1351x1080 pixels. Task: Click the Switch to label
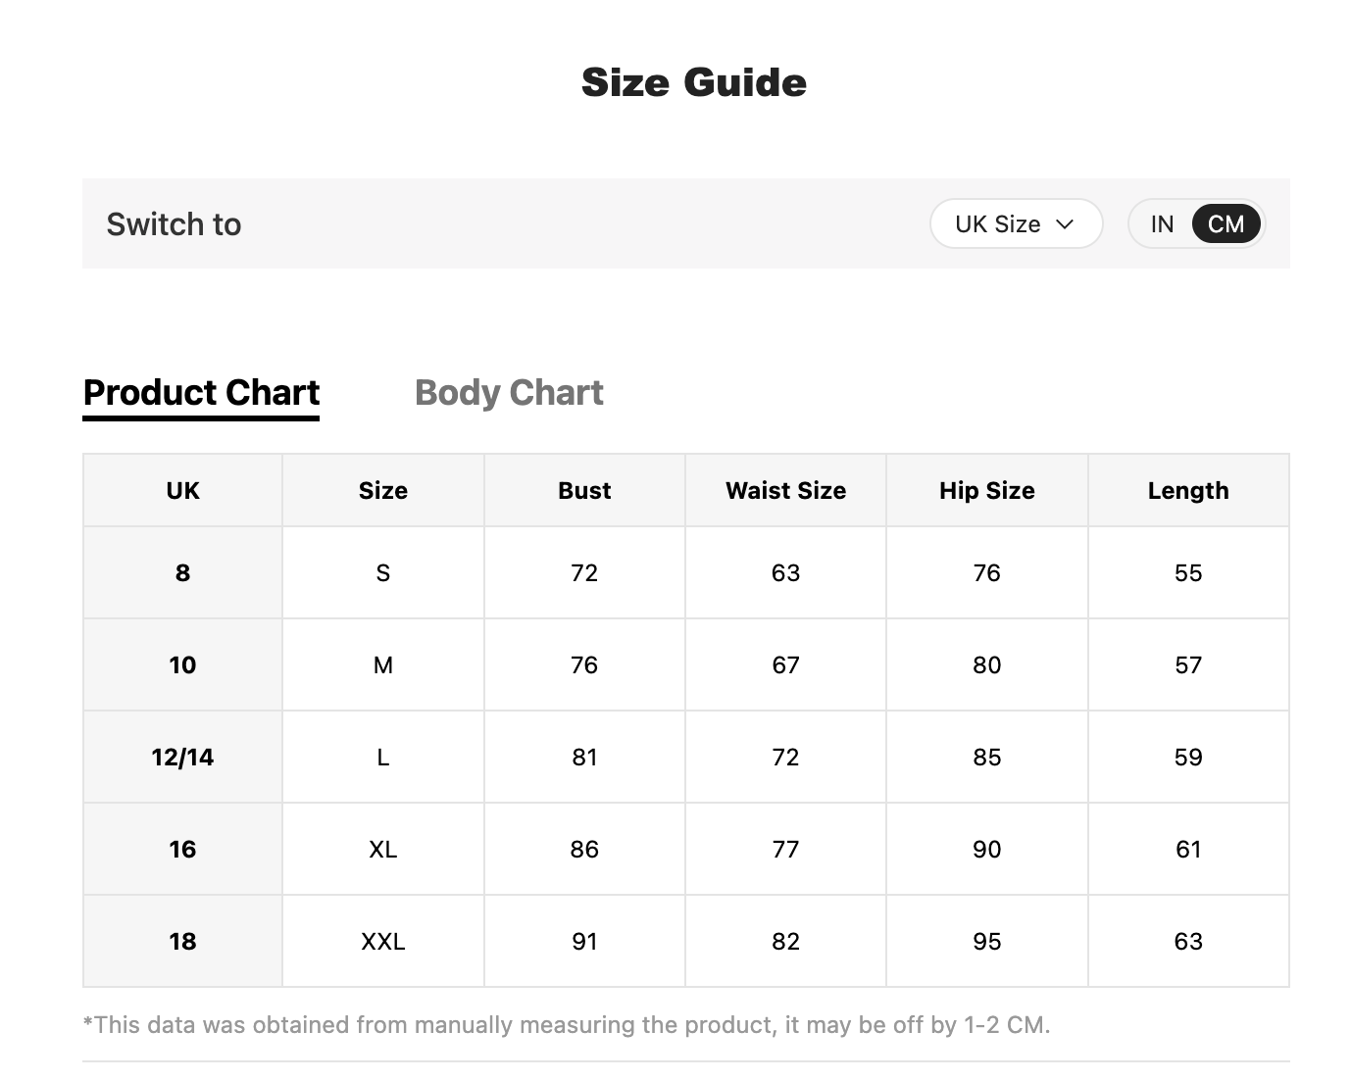[x=174, y=224]
